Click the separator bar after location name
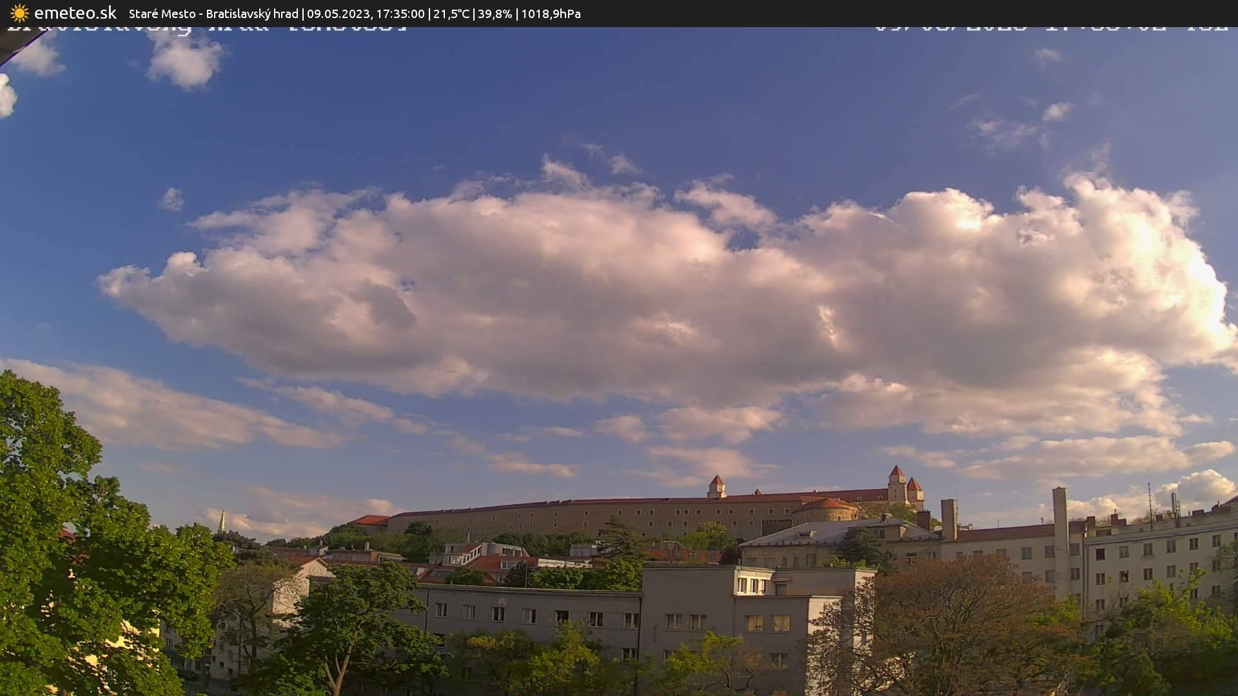 pyautogui.click(x=304, y=14)
